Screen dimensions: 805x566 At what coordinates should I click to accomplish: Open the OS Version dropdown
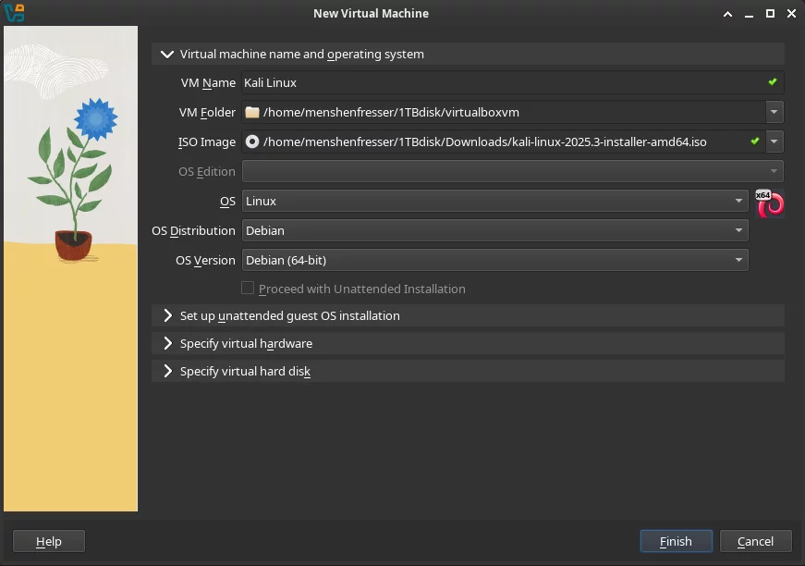click(x=494, y=260)
